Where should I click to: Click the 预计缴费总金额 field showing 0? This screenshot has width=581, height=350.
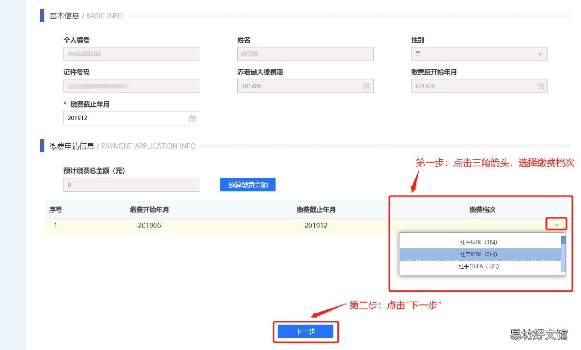132,184
